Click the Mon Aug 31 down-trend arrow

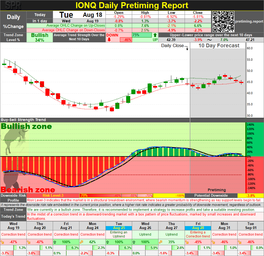(213, 242)
